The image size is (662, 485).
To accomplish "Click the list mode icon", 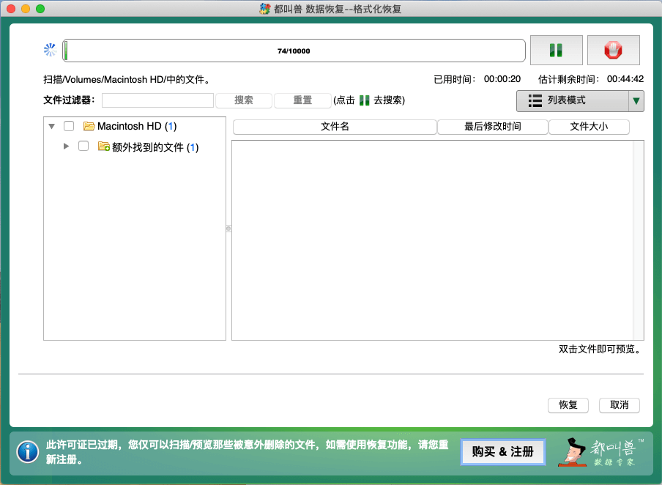I will (535, 100).
